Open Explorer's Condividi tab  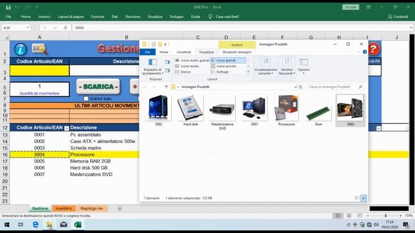(x=184, y=52)
